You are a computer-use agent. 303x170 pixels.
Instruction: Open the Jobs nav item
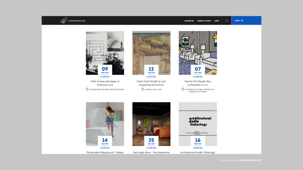pyautogui.click(x=217, y=21)
